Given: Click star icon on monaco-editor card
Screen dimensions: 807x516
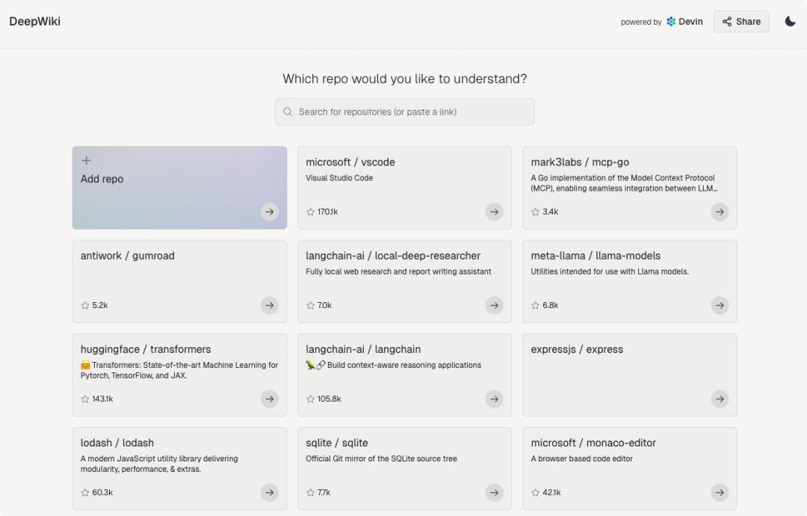Looking at the screenshot, I should pos(535,493).
